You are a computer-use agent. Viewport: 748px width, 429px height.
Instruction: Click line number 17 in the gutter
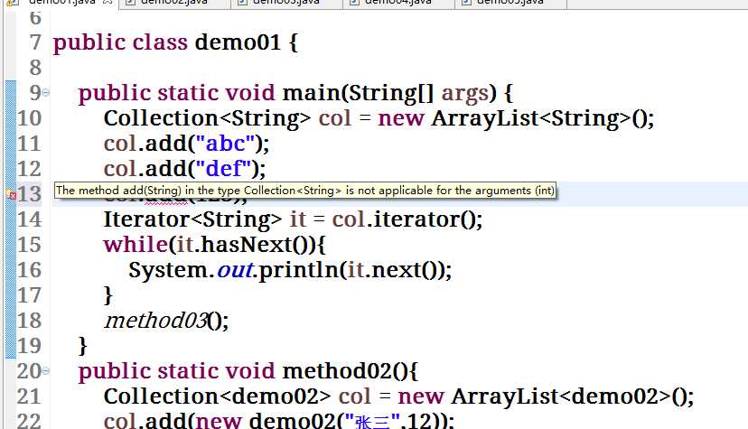29,295
